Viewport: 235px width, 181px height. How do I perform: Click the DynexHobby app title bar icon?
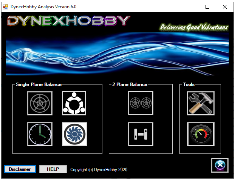6,7
